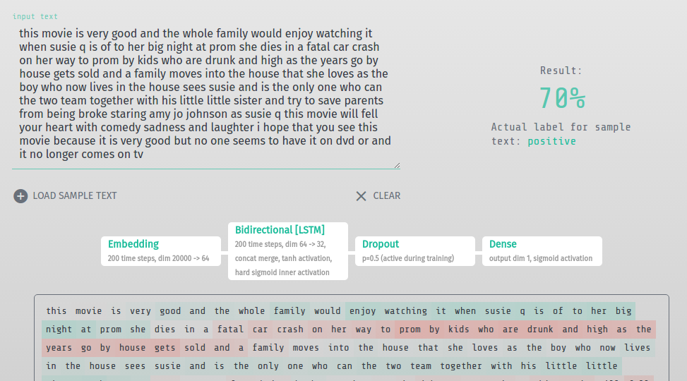
Task: Click the word 'crash' in the heatmap
Action: click(x=290, y=329)
